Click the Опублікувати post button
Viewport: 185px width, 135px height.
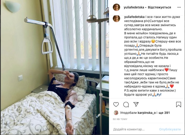click(x=170, y=129)
